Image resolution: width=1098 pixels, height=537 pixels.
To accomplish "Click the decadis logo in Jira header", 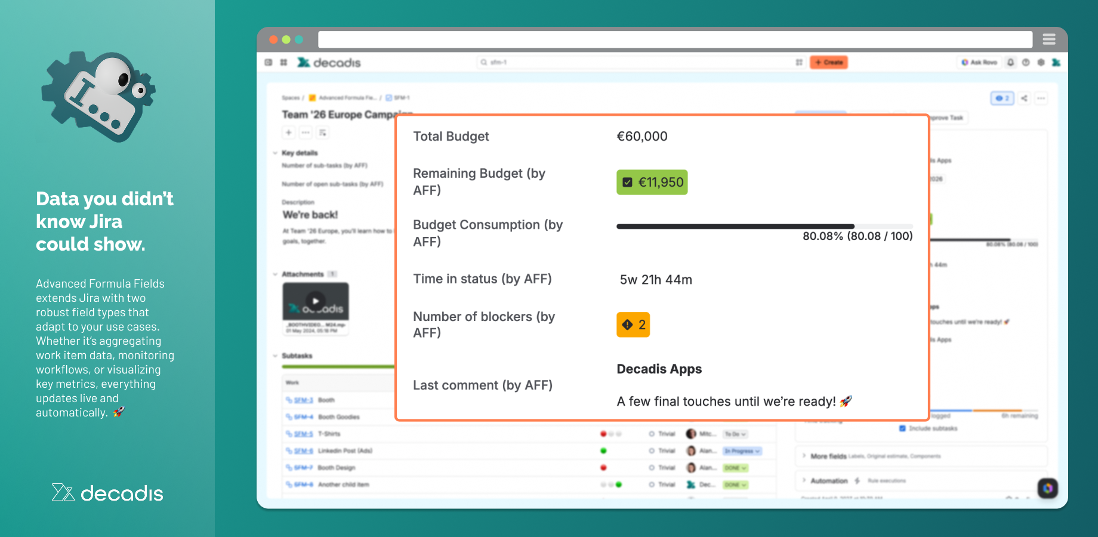I will 329,63.
